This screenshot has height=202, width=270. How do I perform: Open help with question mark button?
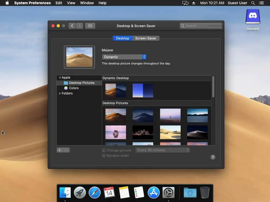click(213, 157)
